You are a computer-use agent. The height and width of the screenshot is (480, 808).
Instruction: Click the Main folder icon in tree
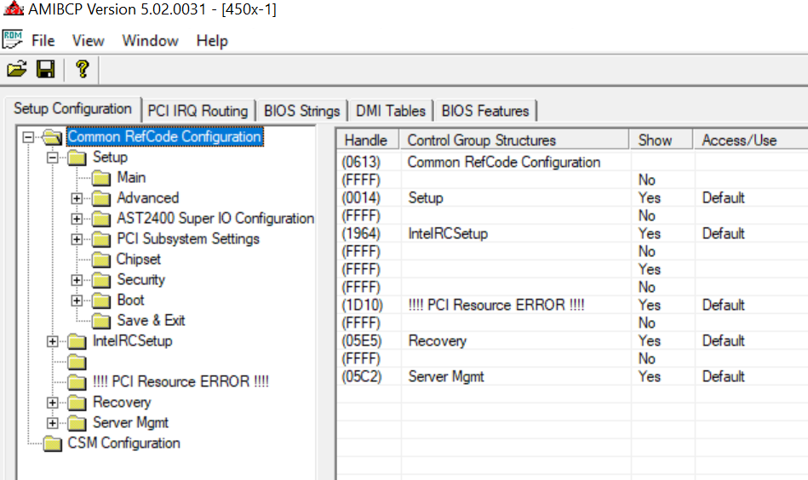tap(102, 178)
